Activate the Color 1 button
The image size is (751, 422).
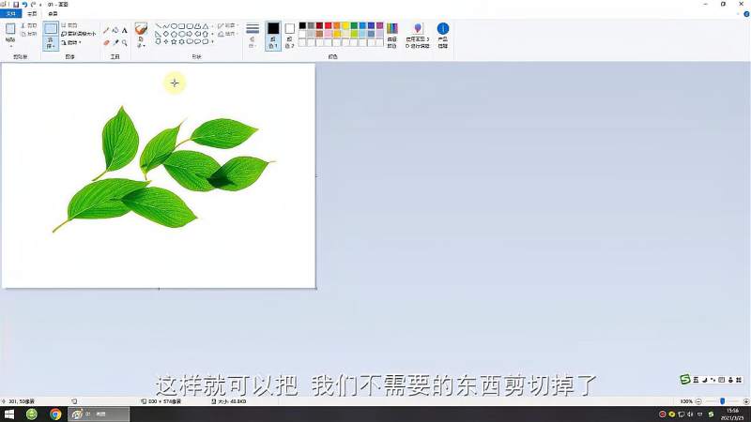(x=273, y=36)
